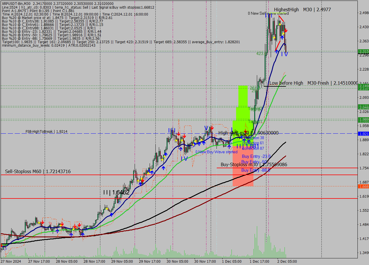This screenshot has width=369, height=265.
Task: Select the 'Buy %20 @ Entry -50' info line
Action: [x=52, y=35]
